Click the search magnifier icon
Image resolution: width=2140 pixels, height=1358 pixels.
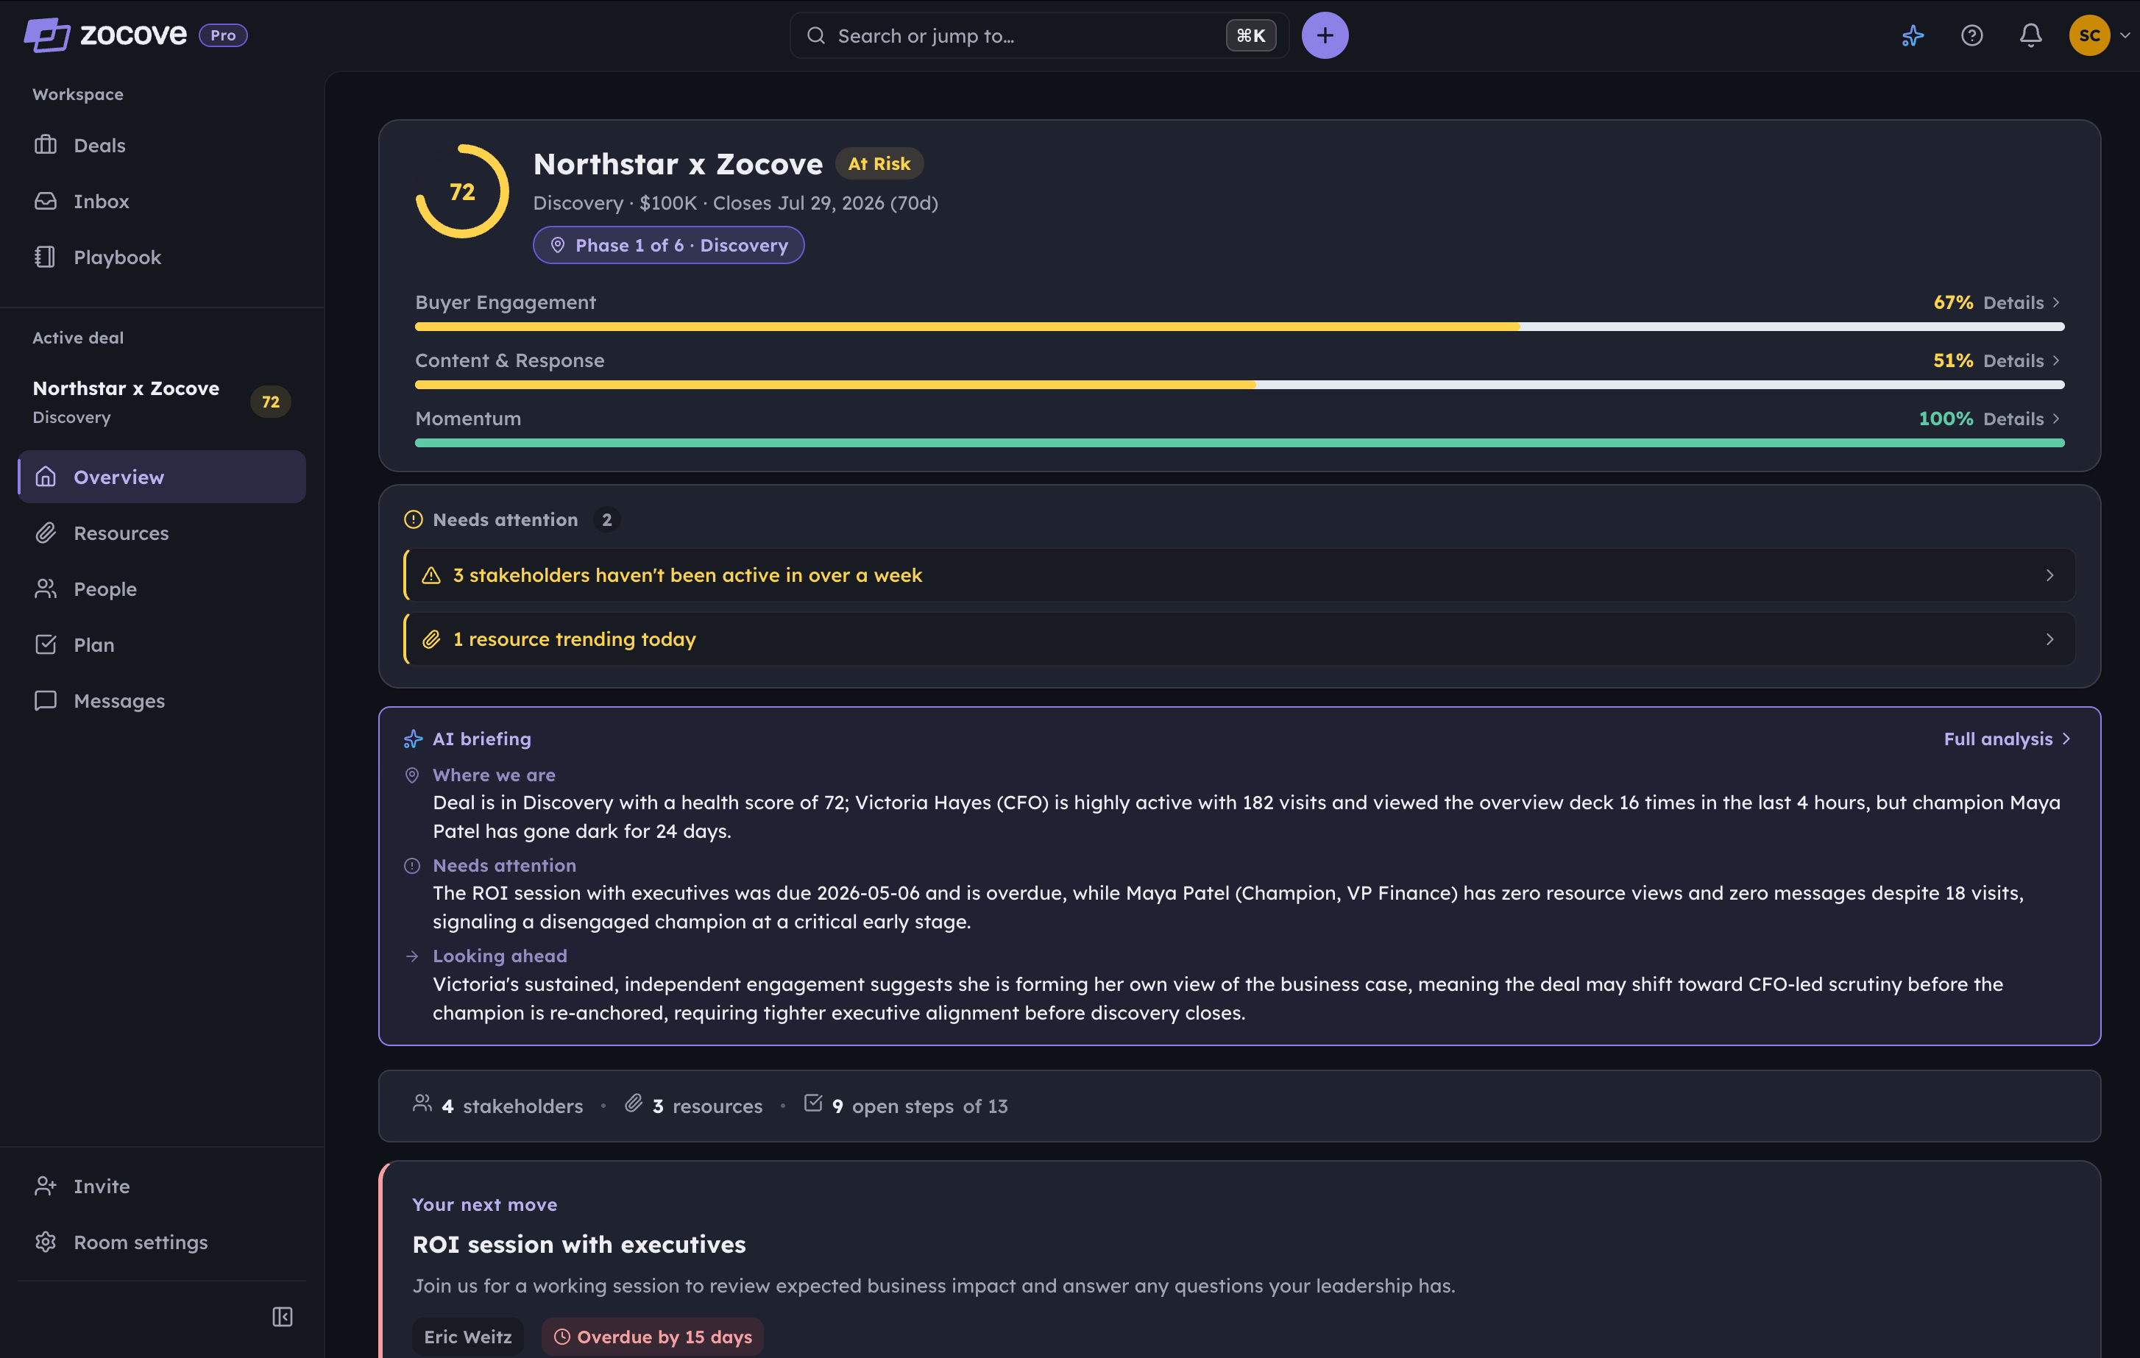[x=816, y=35]
